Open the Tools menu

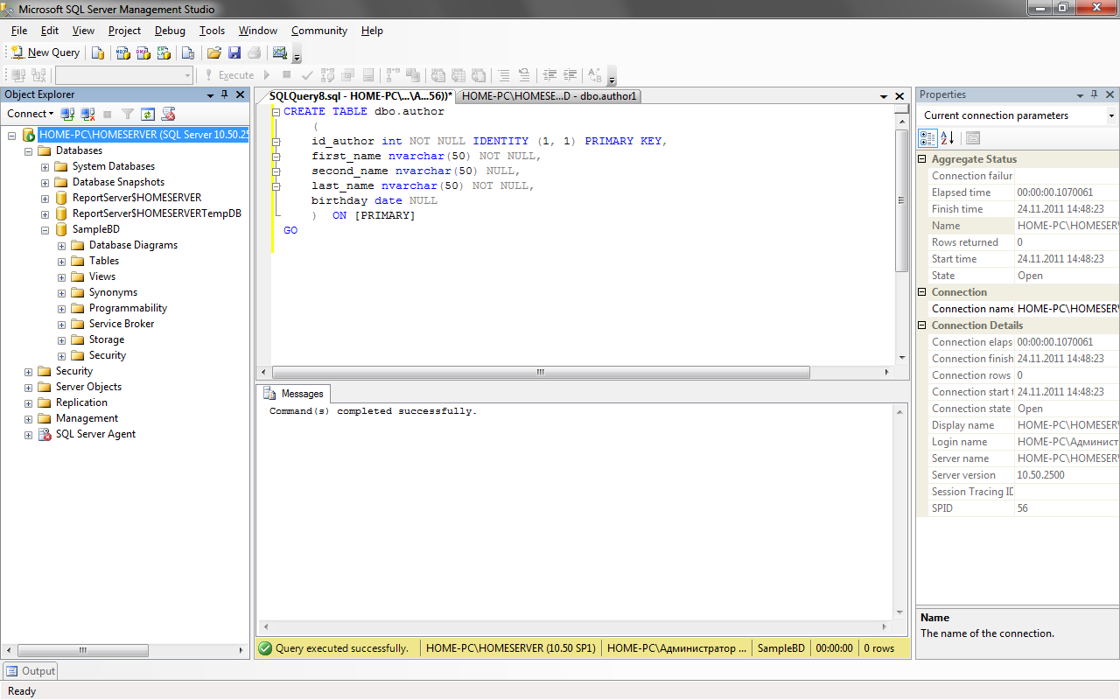click(x=212, y=31)
